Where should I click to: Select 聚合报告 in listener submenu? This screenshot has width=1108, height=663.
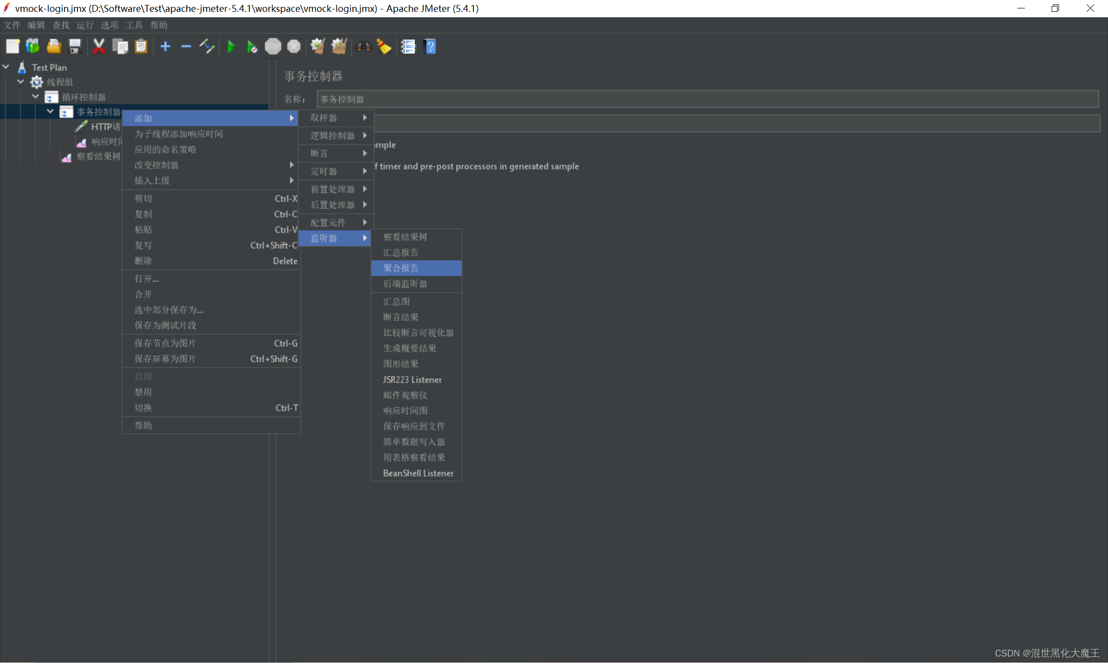(415, 268)
